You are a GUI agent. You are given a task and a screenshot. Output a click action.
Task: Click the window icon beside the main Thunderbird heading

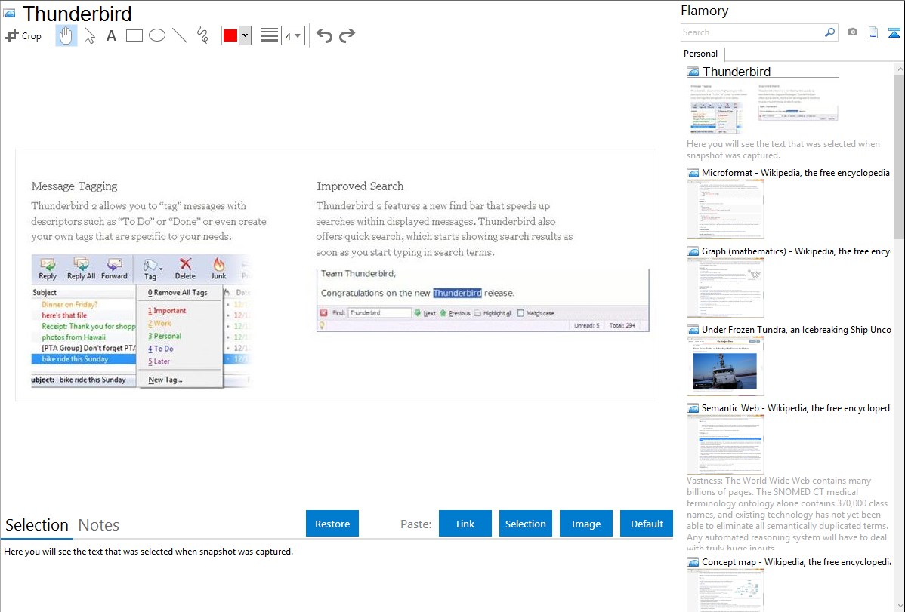(10, 13)
